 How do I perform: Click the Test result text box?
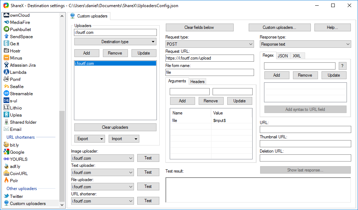pyautogui.click(x=258, y=190)
